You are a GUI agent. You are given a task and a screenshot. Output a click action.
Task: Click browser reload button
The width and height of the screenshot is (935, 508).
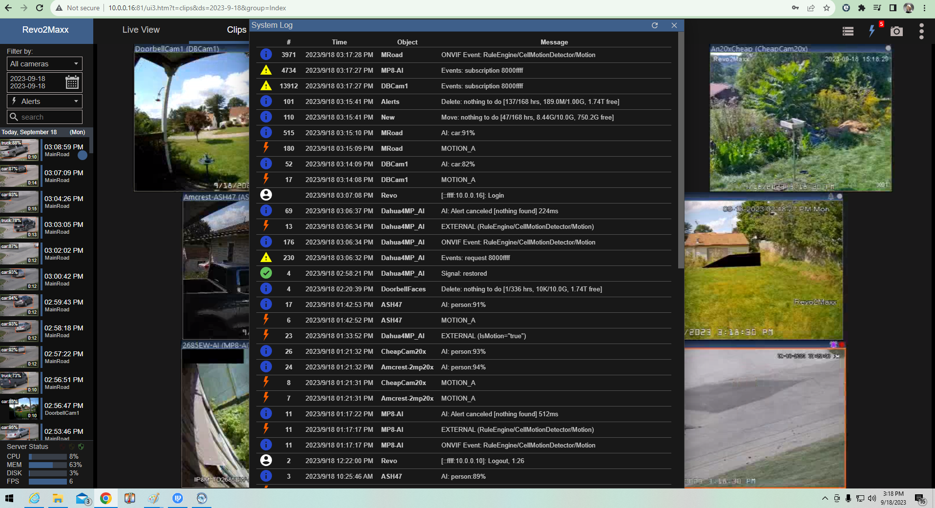[x=40, y=8]
